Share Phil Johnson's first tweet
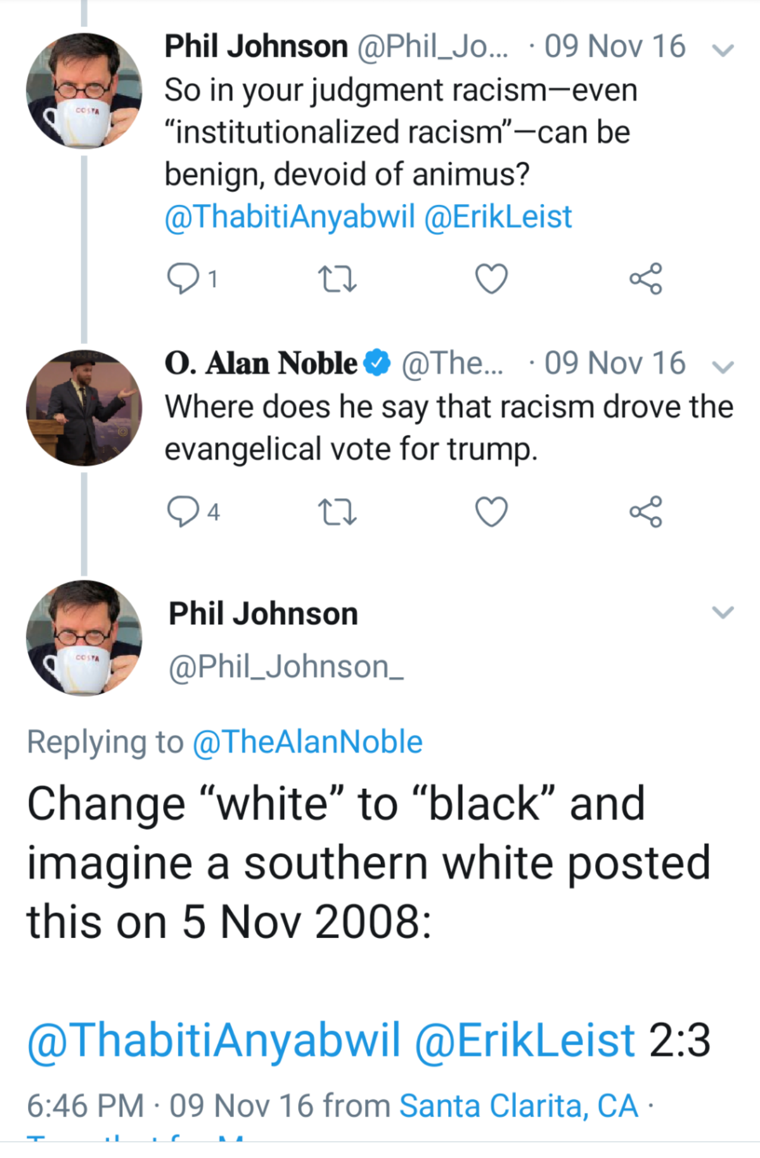 click(x=646, y=279)
